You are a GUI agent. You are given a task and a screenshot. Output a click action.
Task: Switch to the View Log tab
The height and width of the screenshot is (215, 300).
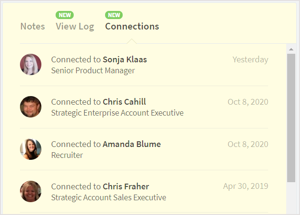coord(75,27)
